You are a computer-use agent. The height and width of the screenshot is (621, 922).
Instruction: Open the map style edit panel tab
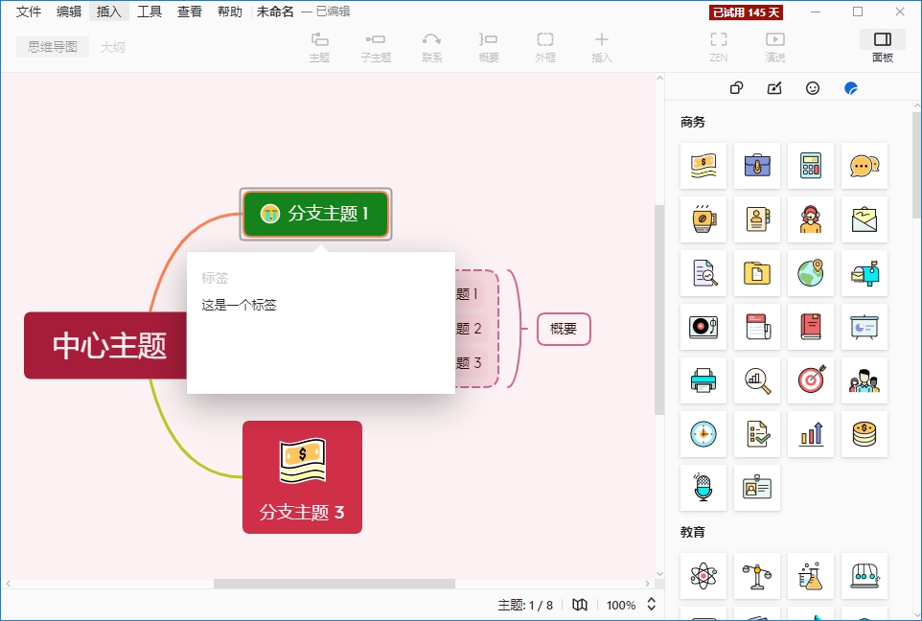click(774, 88)
